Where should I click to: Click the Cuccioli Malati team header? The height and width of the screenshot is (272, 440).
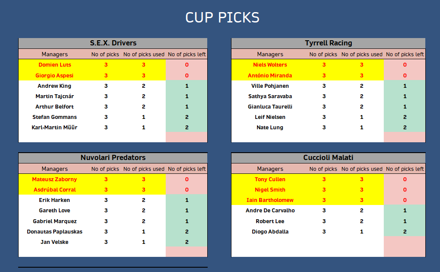click(x=328, y=158)
